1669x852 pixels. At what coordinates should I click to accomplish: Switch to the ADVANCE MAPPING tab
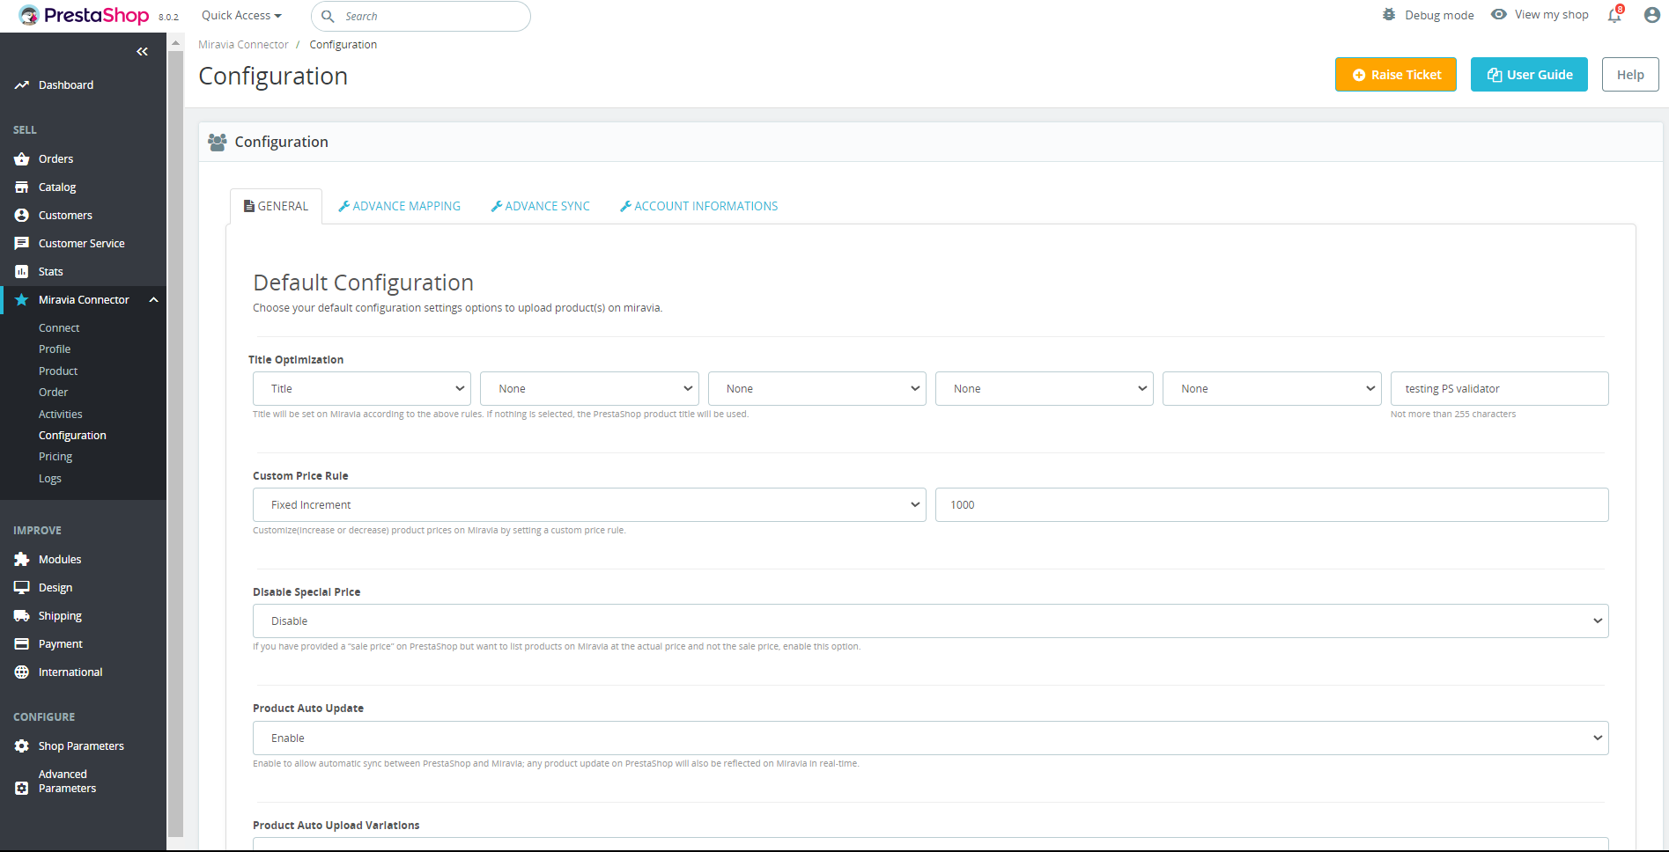(400, 206)
